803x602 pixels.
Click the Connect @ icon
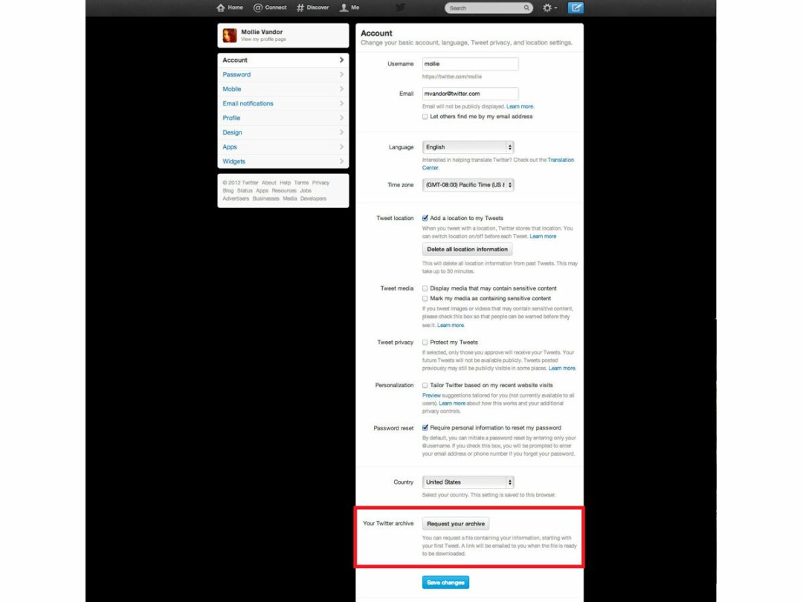click(x=258, y=7)
